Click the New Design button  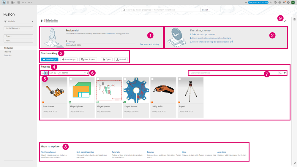[49, 59]
